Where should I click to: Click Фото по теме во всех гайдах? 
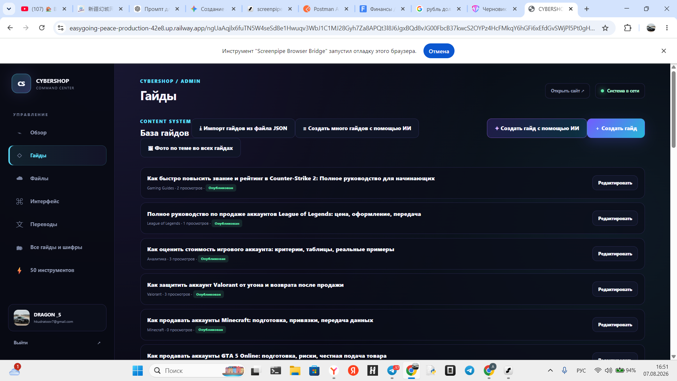coord(190,148)
